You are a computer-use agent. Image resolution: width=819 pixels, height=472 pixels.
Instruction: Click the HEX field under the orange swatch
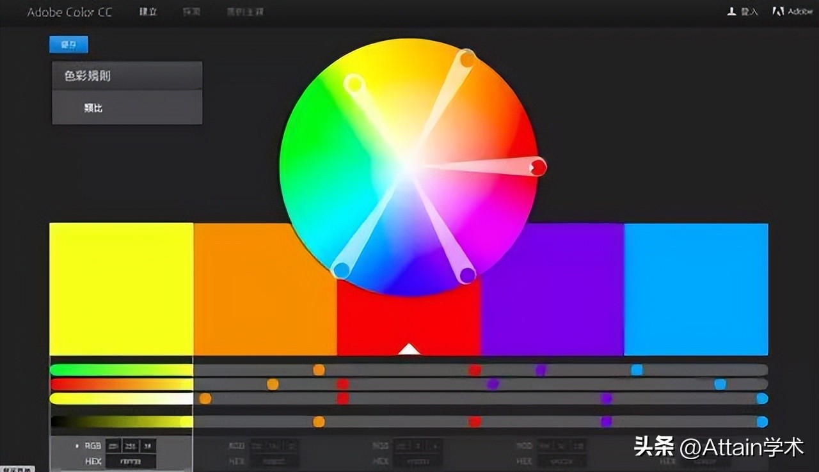274,461
